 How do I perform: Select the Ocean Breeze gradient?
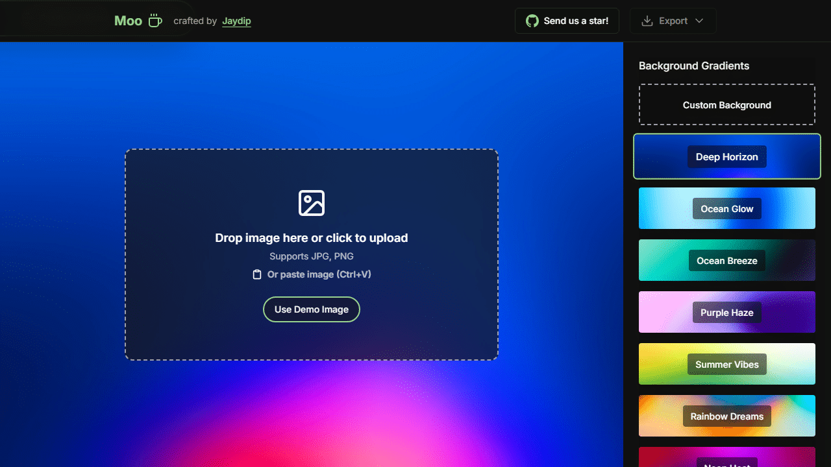click(727, 260)
